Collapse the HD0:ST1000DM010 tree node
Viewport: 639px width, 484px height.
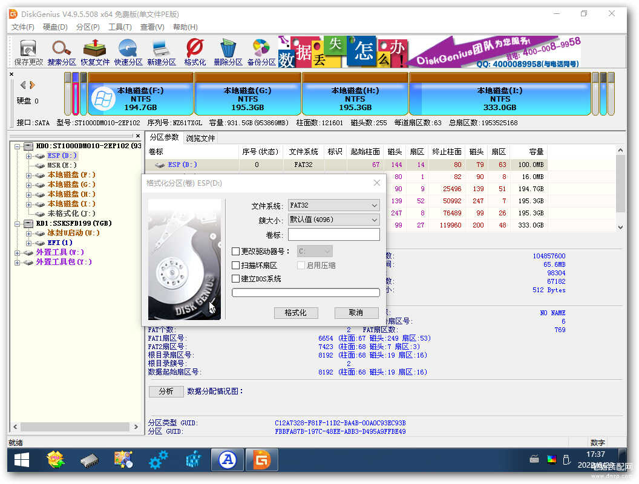tap(17, 146)
